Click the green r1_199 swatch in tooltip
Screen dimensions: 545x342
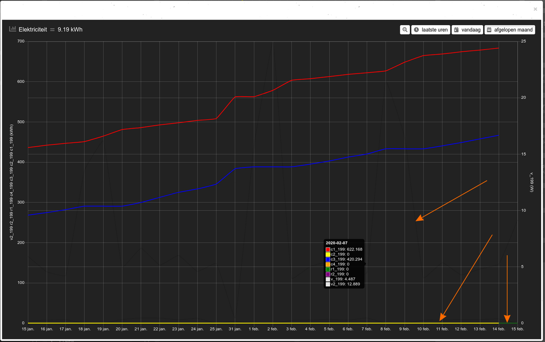[328, 269]
